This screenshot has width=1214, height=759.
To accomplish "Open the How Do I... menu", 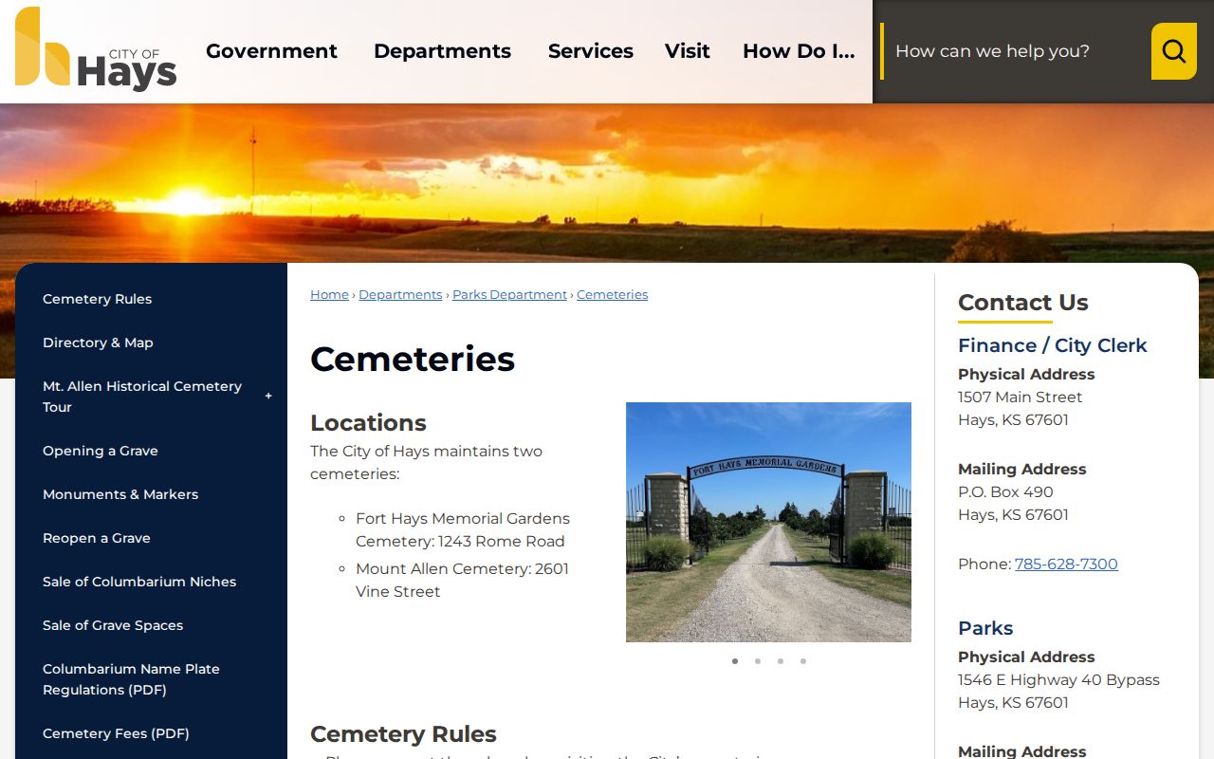I will pos(799,51).
